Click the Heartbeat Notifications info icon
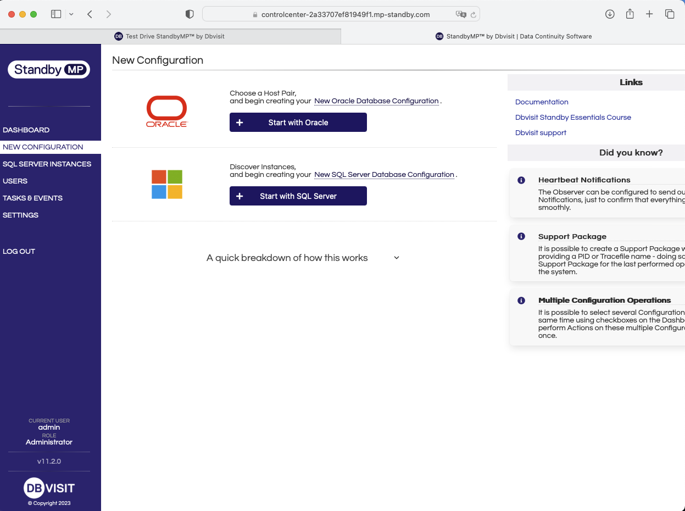The height and width of the screenshot is (511, 685). (x=521, y=180)
